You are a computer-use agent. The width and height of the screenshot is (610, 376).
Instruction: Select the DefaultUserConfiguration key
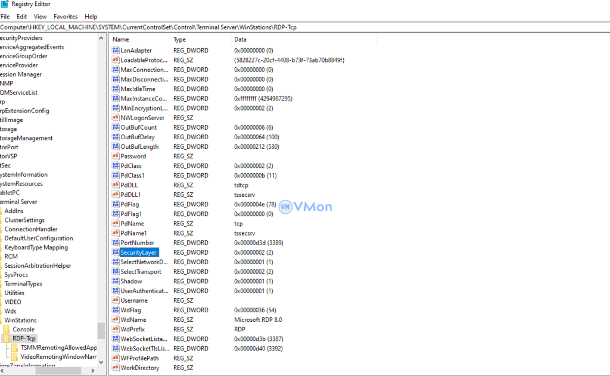(39, 238)
